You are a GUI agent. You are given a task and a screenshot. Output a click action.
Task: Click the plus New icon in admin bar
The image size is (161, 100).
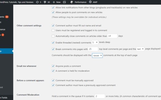point(54,2)
